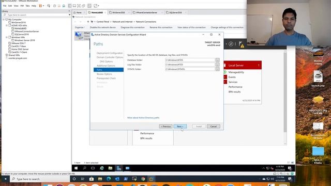Click Disable this network device
Image resolution: width=331 pixels, height=186 pixels.
102,27
